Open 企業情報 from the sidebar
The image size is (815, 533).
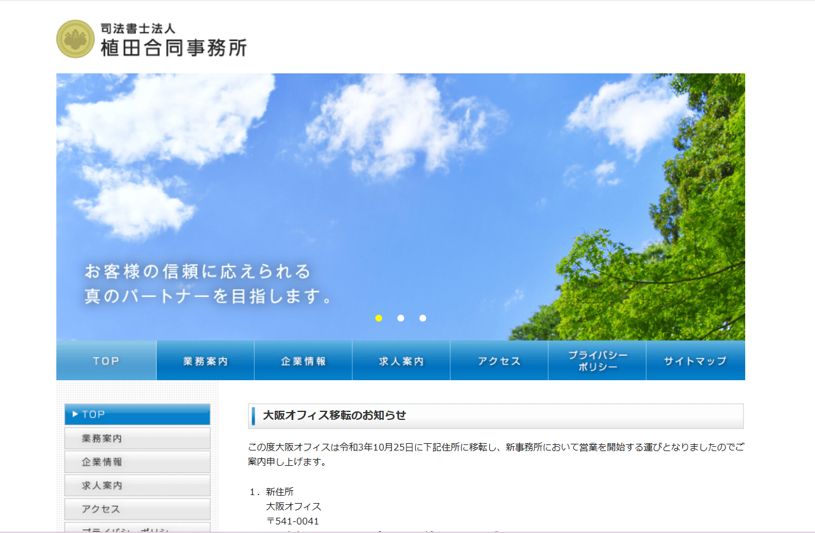click(137, 461)
